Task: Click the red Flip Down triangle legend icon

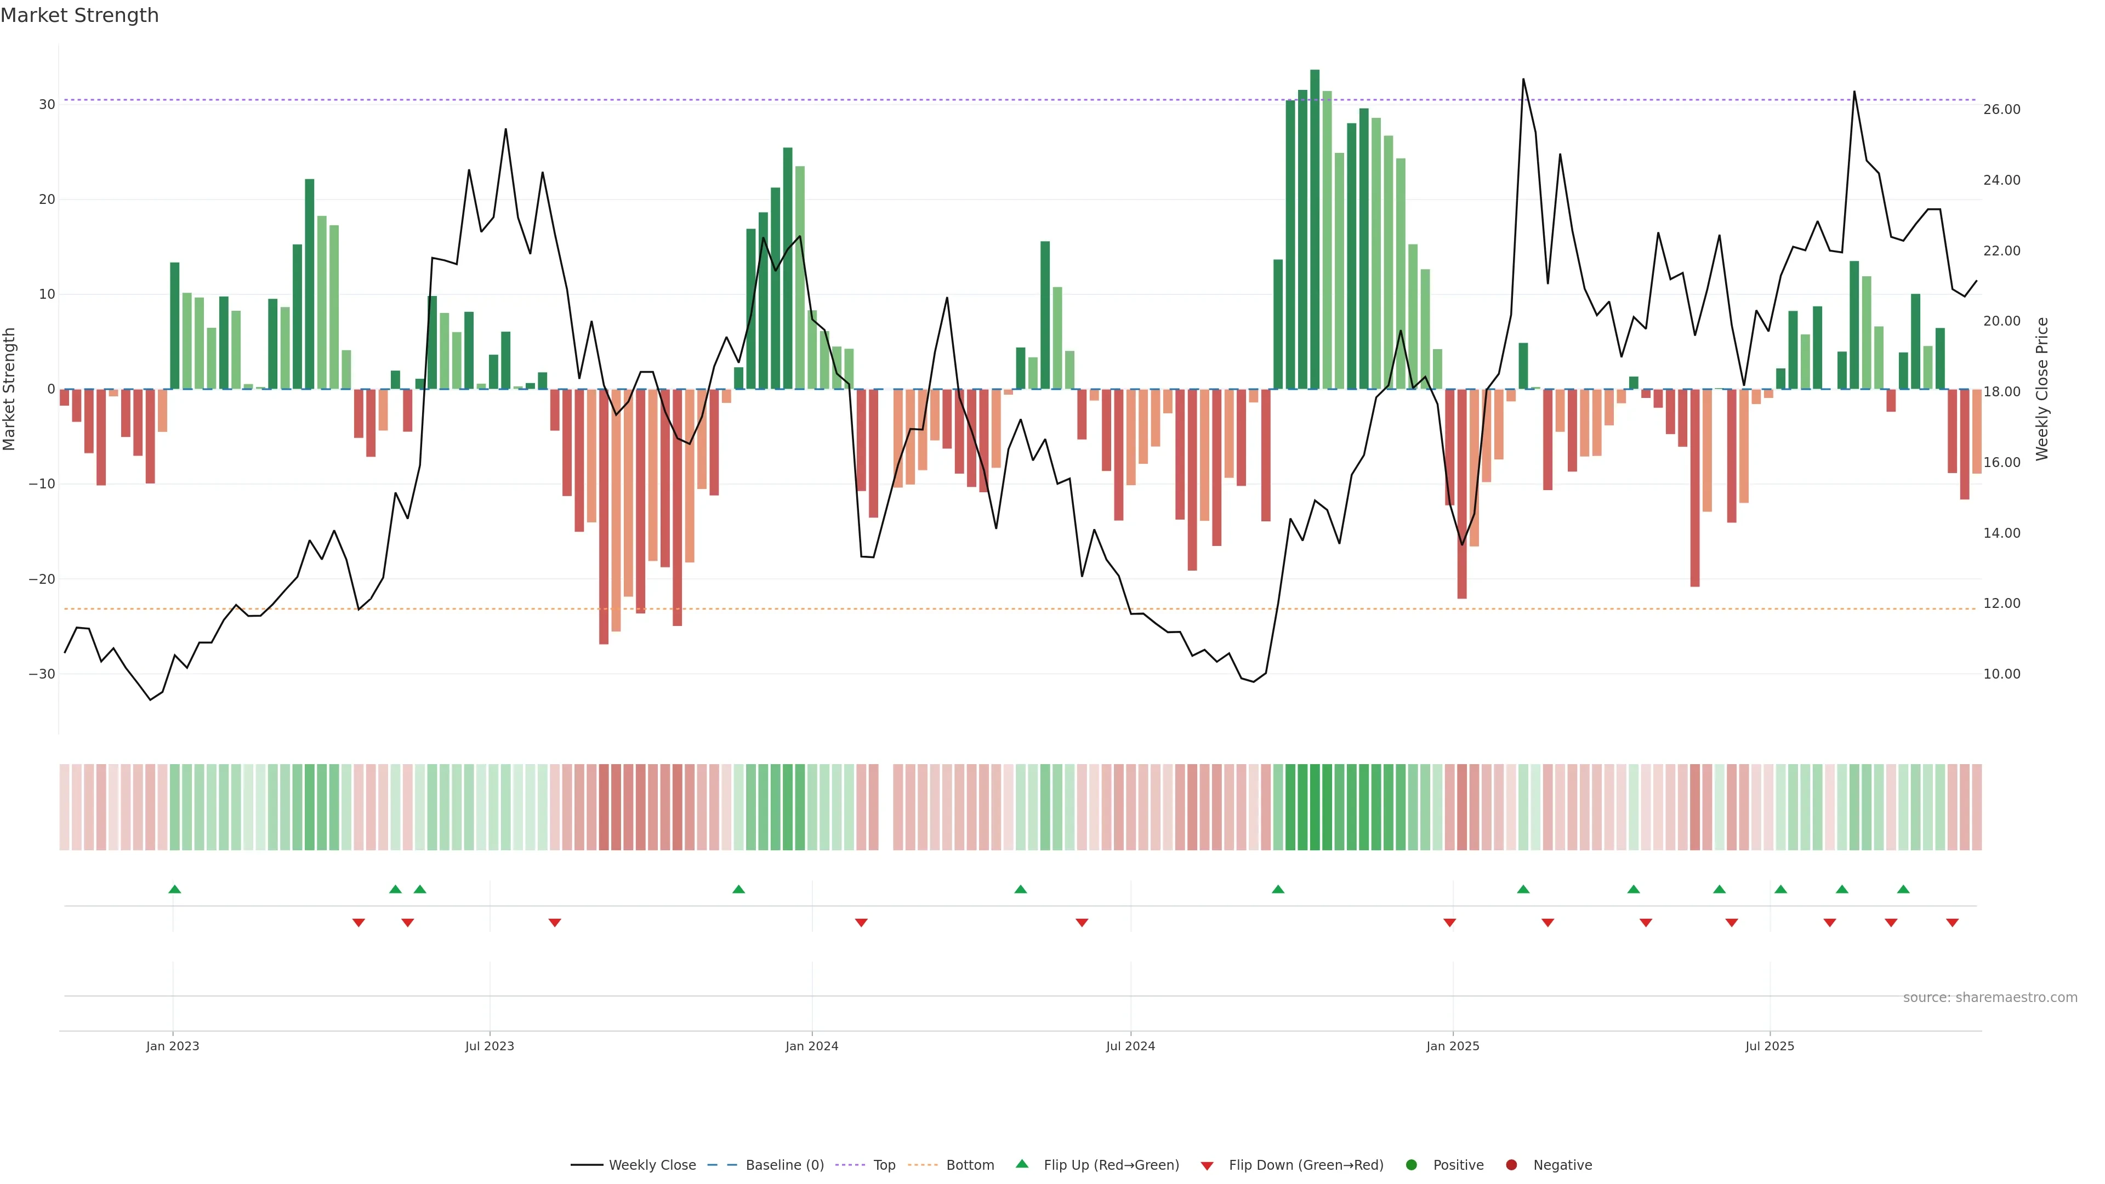Action: pyautogui.click(x=1207, y=1165)
